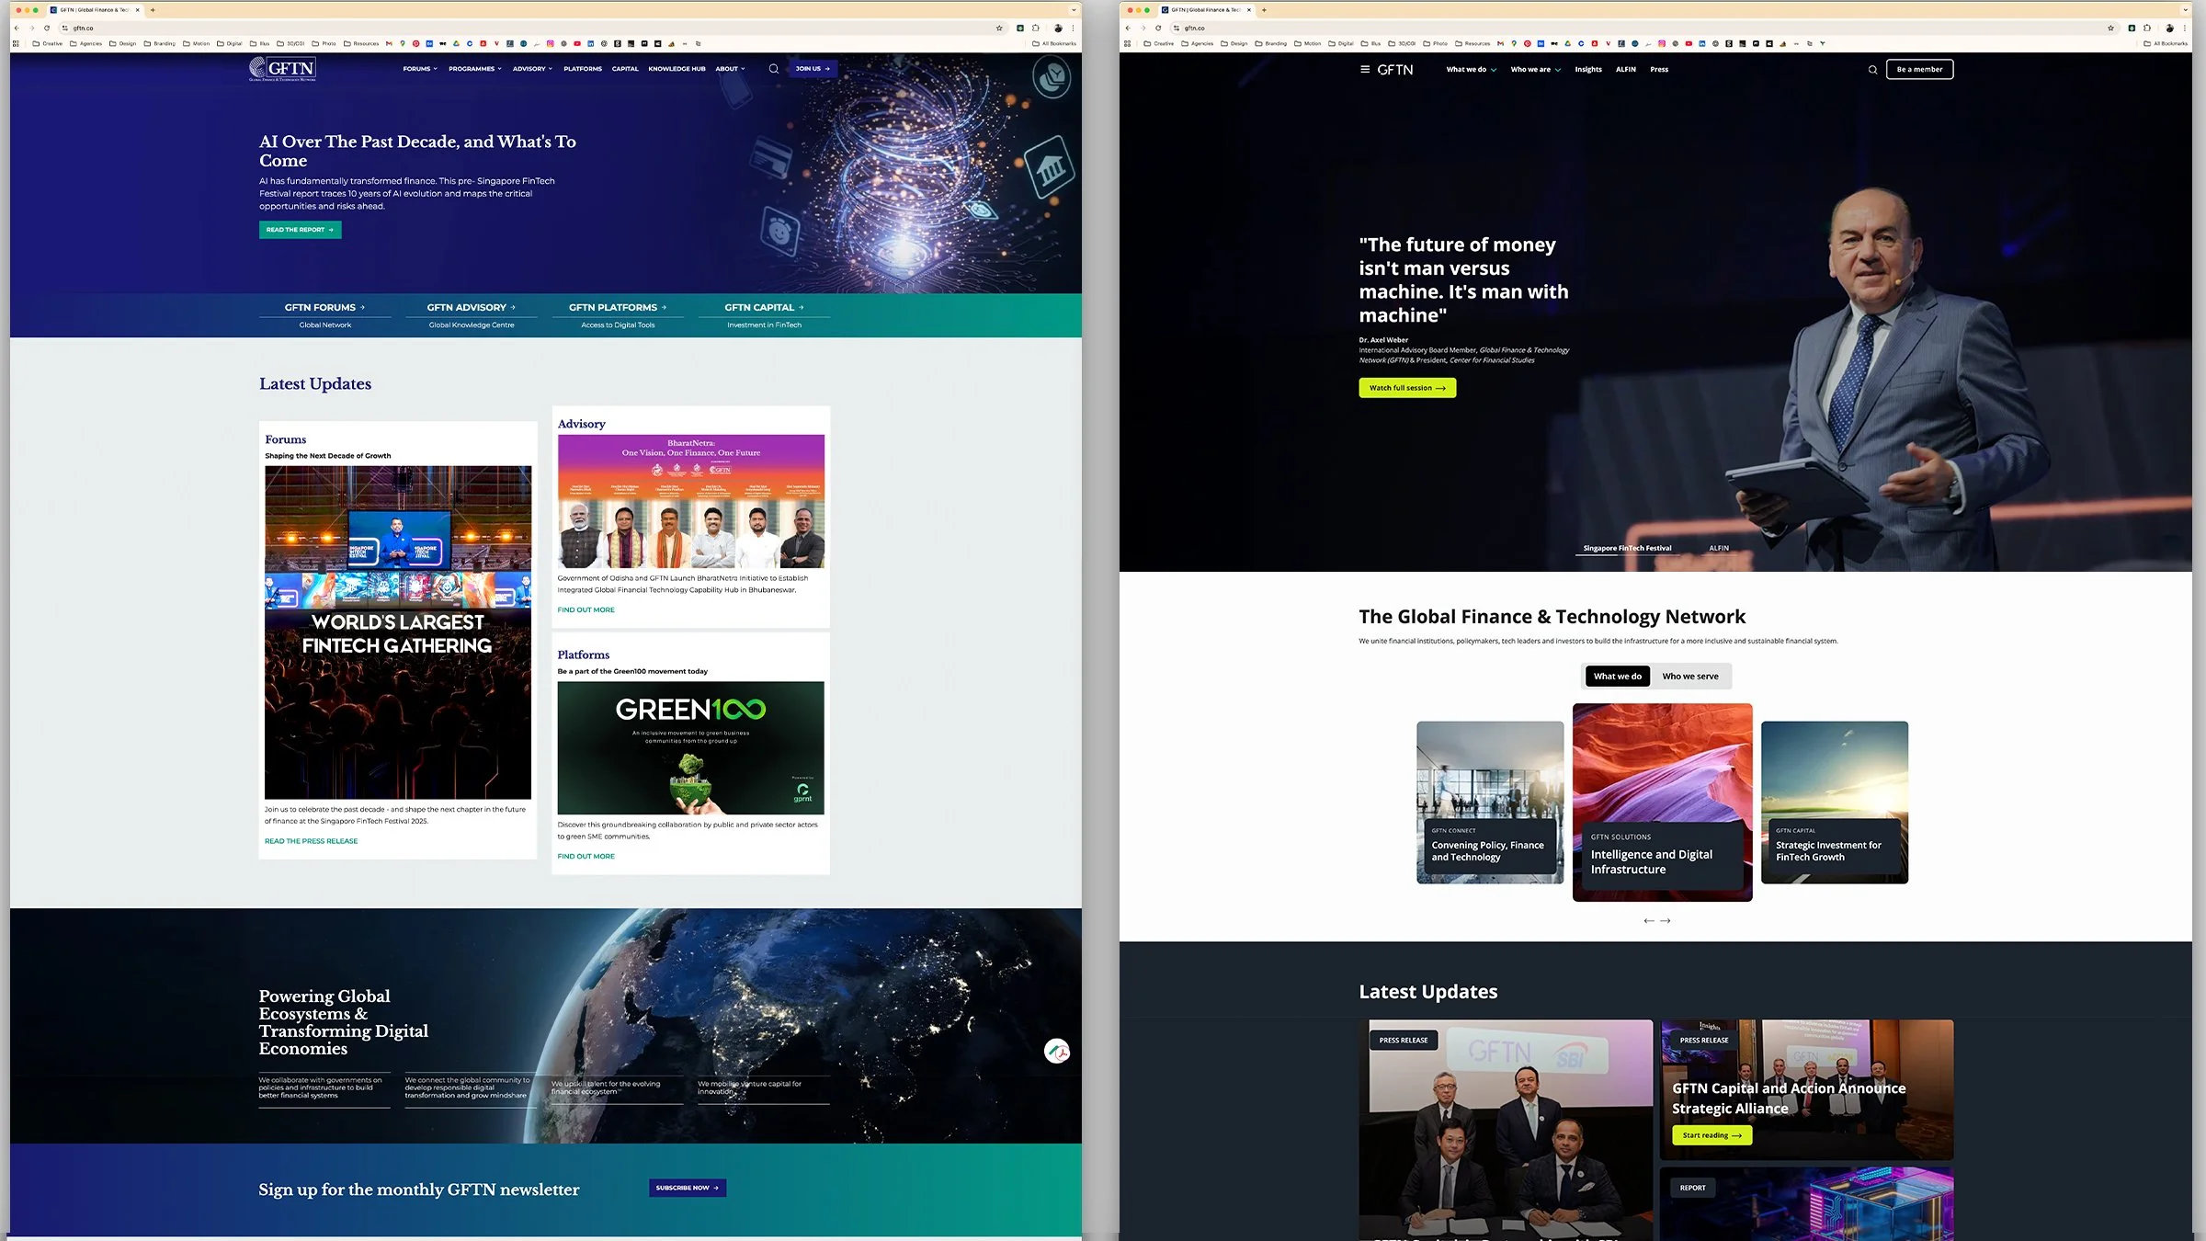
Task: Open the GFTN CAPITAL quick link
Action: (x=764, y=307)
